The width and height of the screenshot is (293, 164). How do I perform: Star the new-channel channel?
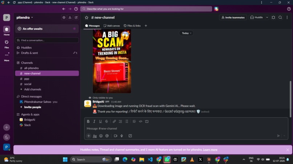click(x=87, y=17)
